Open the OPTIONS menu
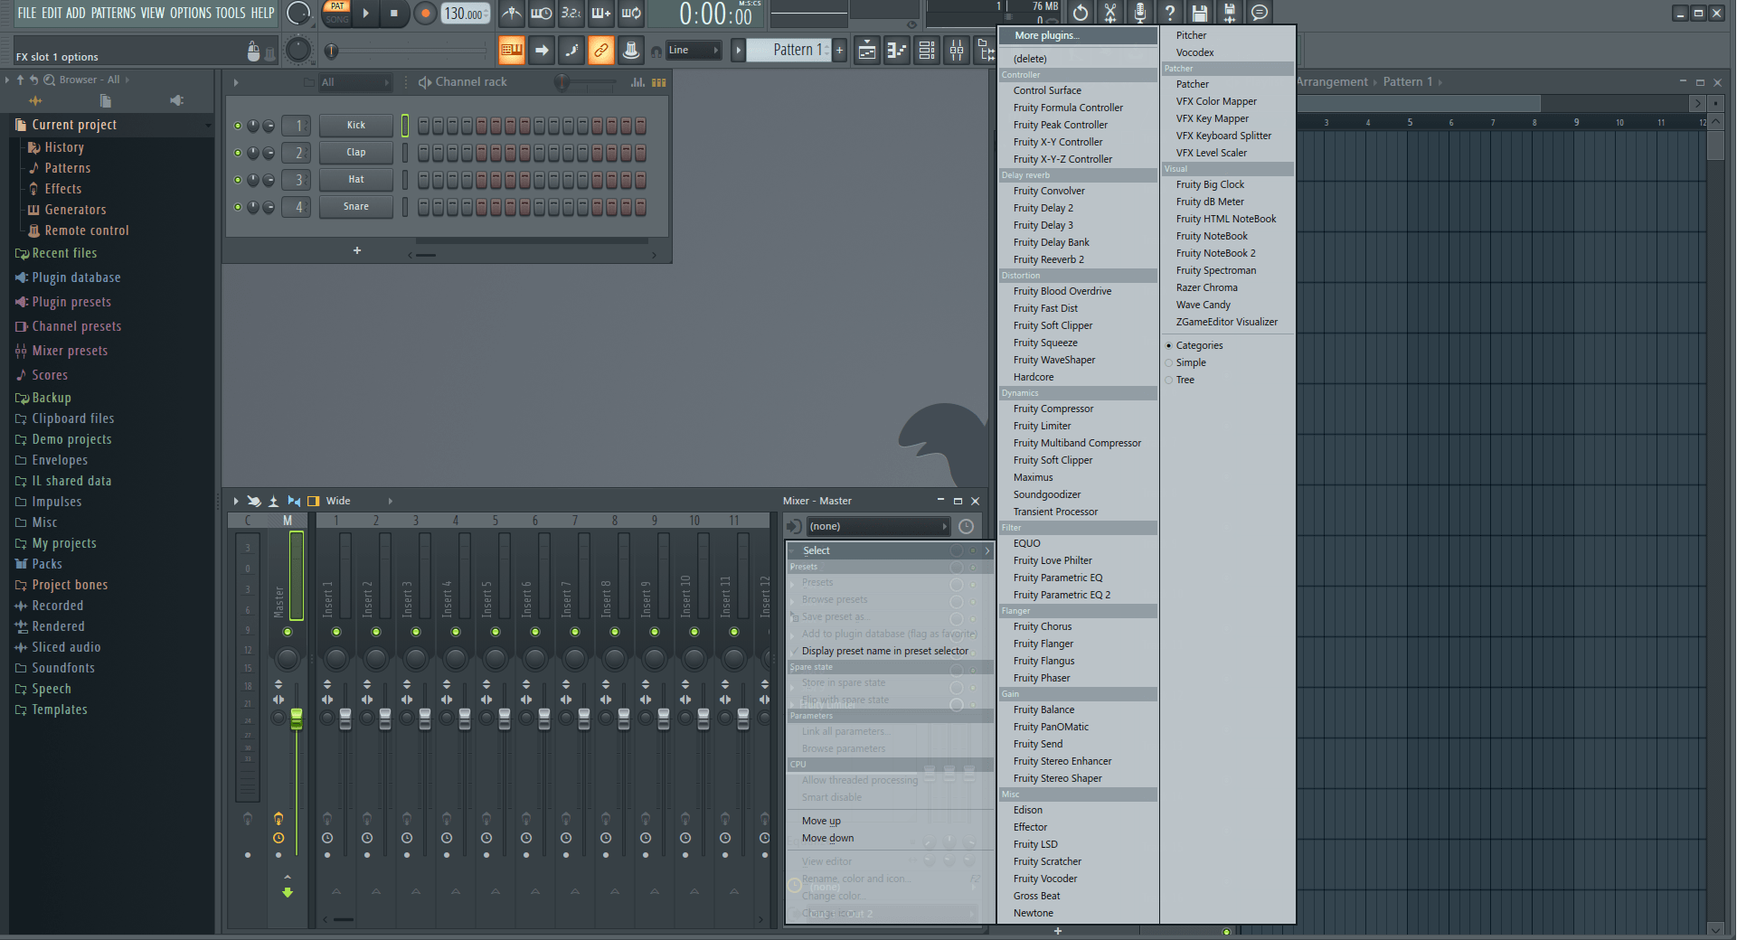This screenshot has height=940, width=1737. [x=191, y=13]
